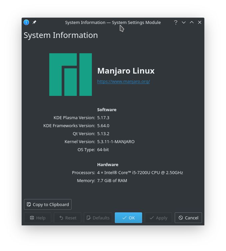Click the Apply button
The image size is (226, 251).
(x=158, y=218)
